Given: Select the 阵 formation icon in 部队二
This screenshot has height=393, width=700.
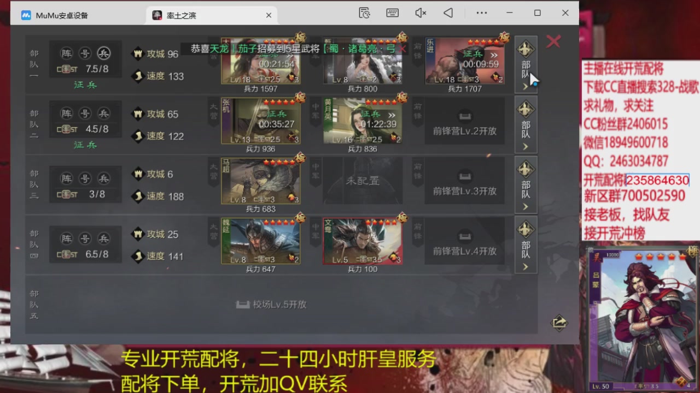Looking at the screenshot, I should point(67,113).
